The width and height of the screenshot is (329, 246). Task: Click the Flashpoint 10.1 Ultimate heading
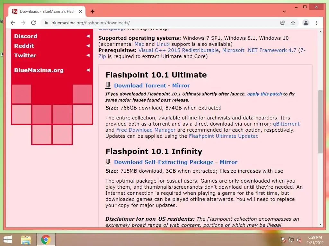(156, 75)
